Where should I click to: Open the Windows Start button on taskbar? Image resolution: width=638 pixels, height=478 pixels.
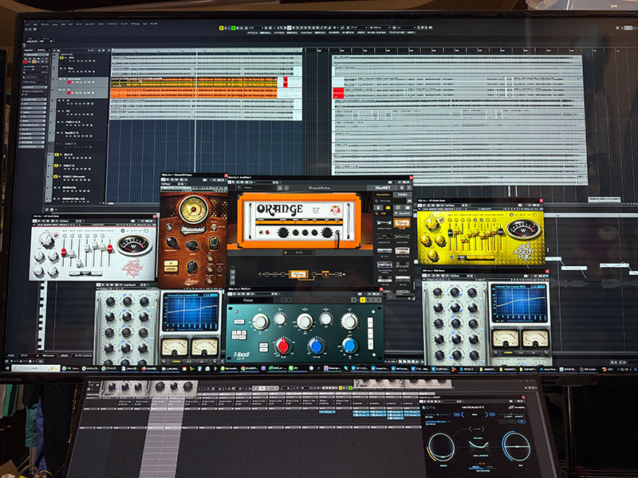click(6, 368)
